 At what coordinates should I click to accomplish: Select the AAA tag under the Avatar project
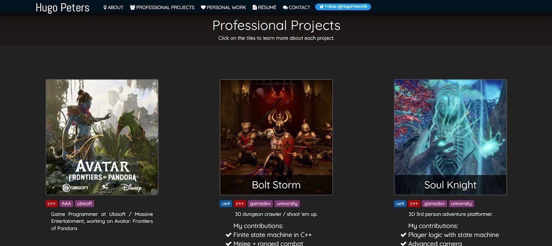(x=66, y=203)
